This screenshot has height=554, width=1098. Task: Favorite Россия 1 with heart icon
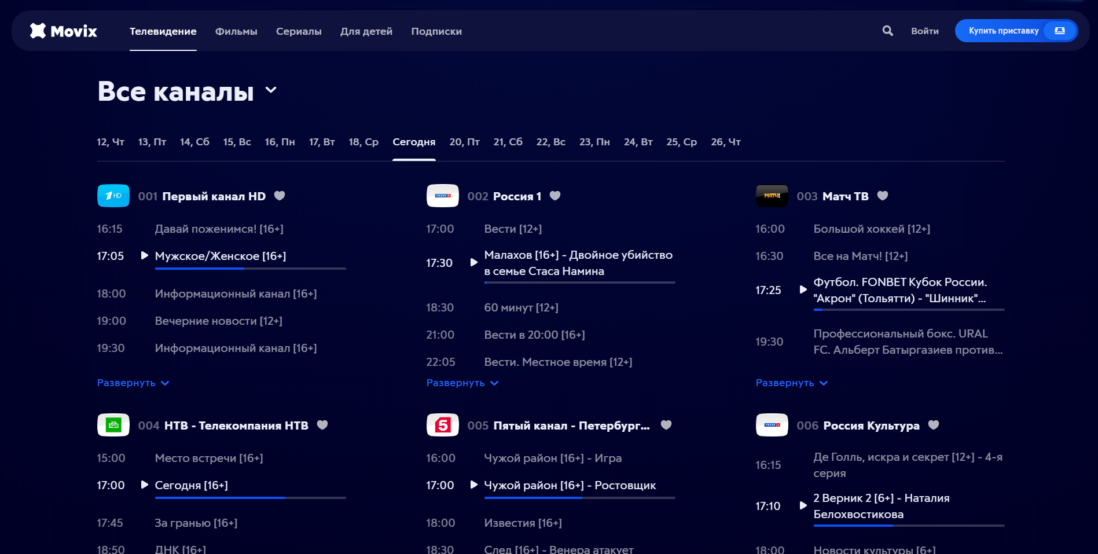tap(555, 196)
